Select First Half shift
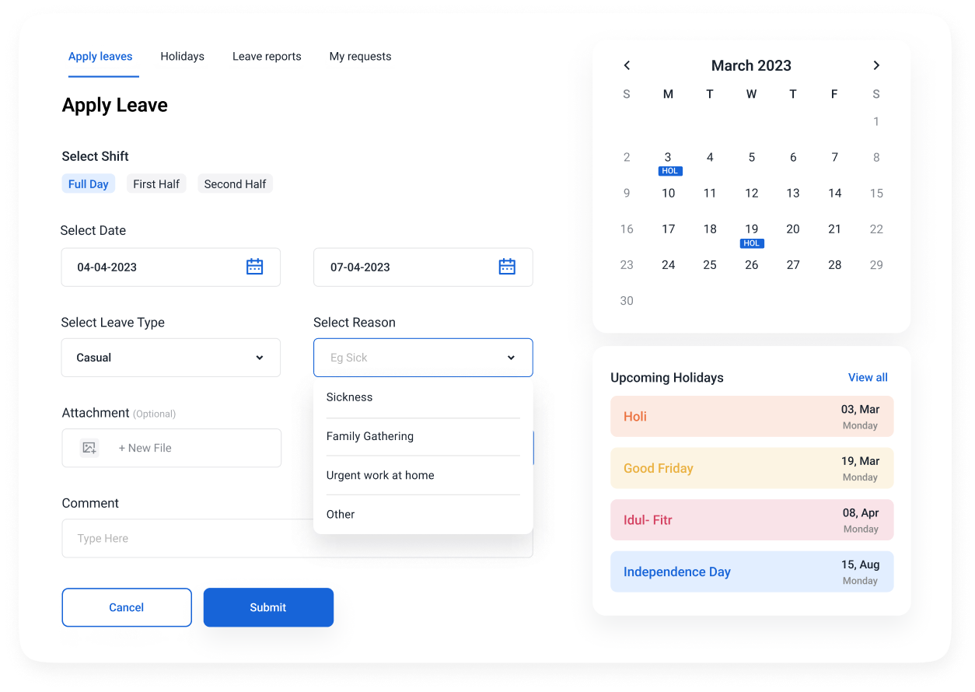 tap(156, 183)
